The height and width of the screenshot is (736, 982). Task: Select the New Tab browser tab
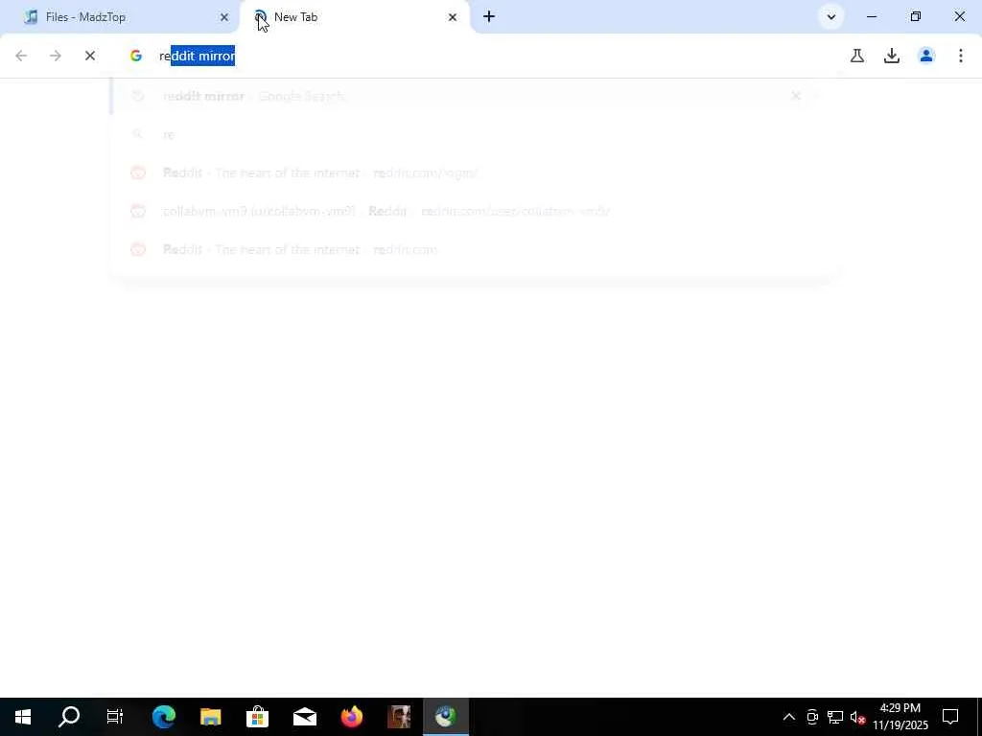354,17
